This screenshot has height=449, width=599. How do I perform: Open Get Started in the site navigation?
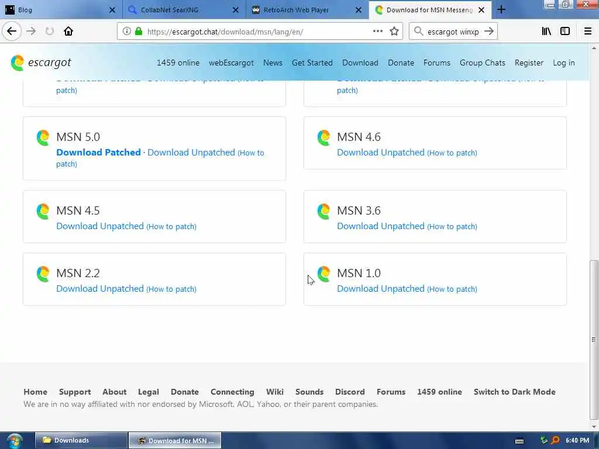[x=312, y=63]
